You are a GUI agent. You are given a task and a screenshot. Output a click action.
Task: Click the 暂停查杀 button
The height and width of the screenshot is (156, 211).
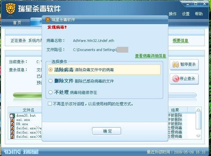[x=184, y=64]
